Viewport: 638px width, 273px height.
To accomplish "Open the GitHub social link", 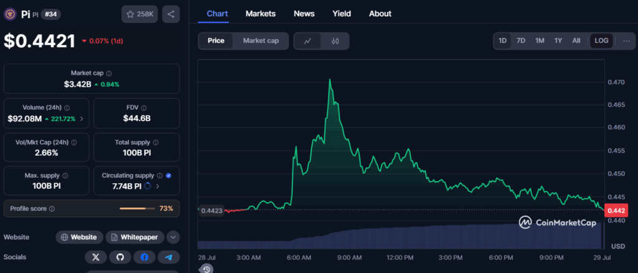I will click(x=120, y=257).
